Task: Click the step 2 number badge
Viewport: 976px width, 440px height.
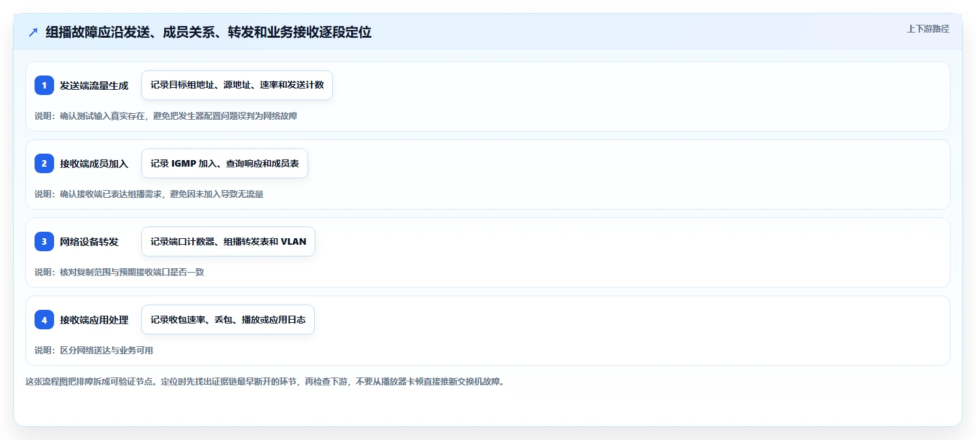Action: [44, 163]
